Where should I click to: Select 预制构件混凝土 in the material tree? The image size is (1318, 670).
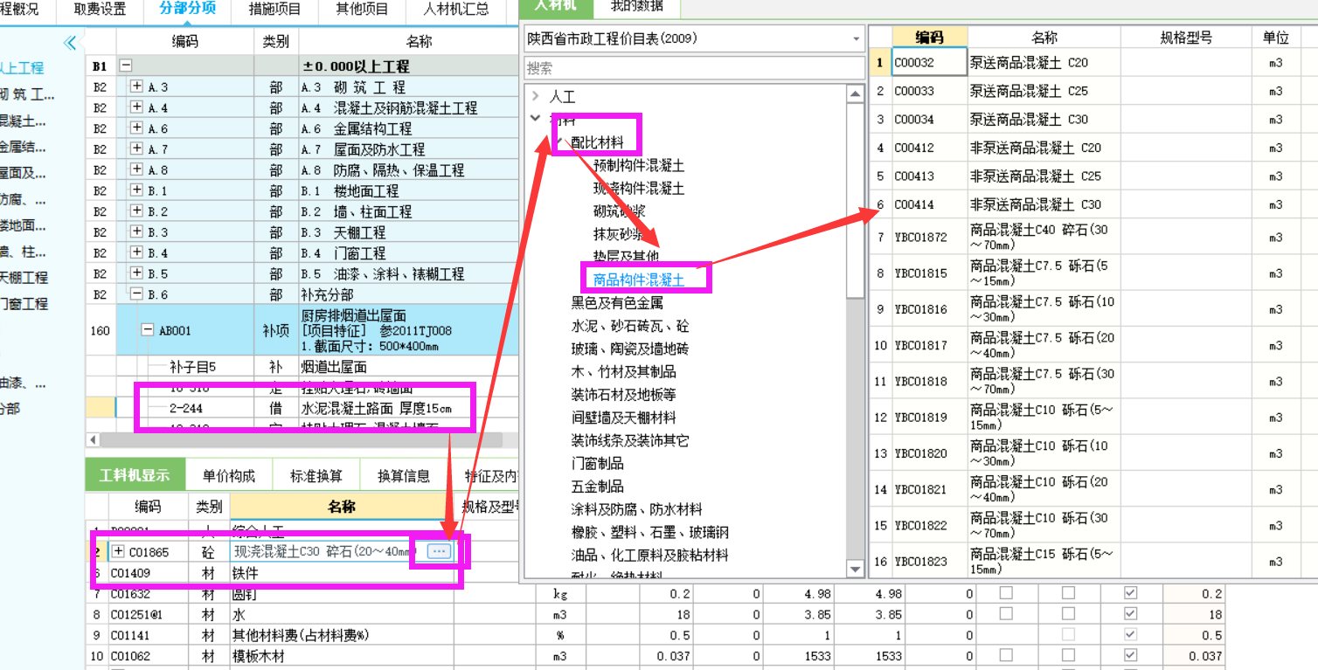pos(639,165)
